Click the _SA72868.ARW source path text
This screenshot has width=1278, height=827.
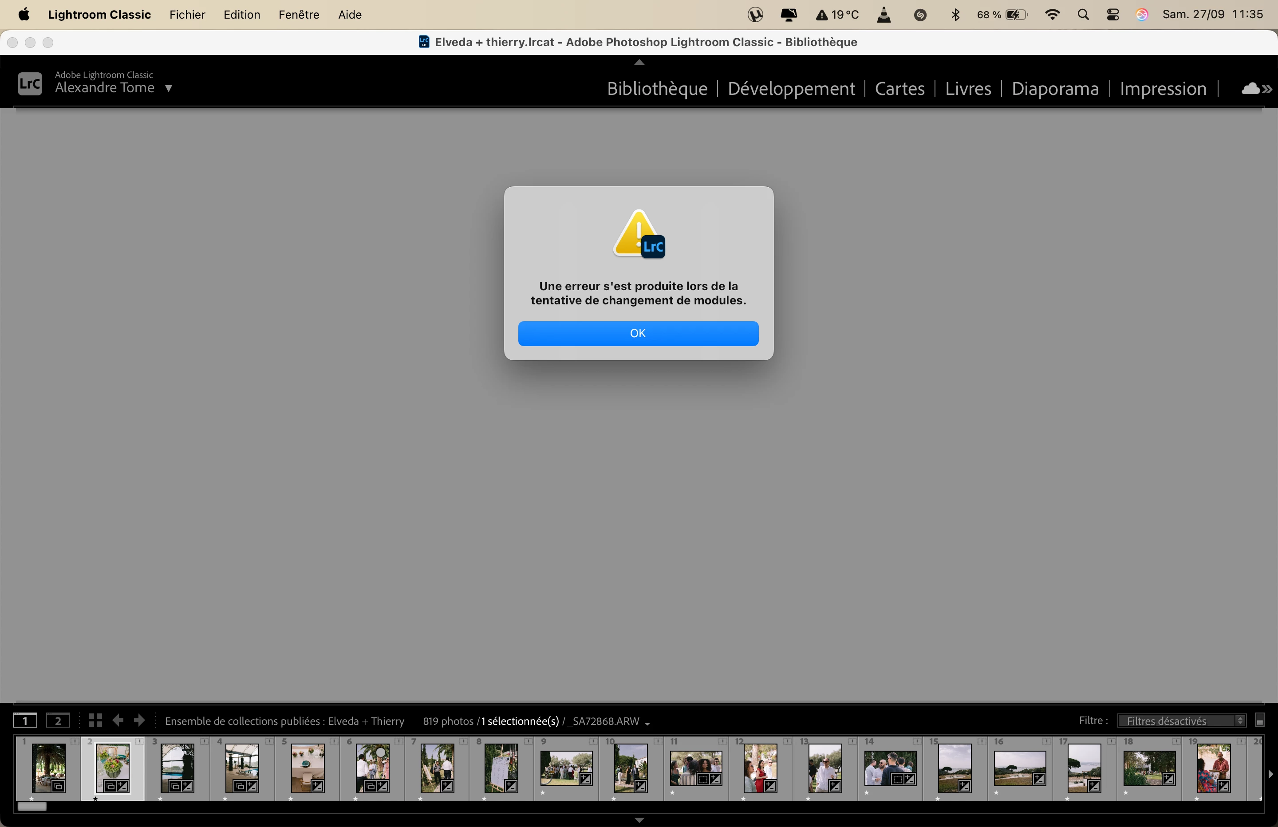tap(603, 721)
